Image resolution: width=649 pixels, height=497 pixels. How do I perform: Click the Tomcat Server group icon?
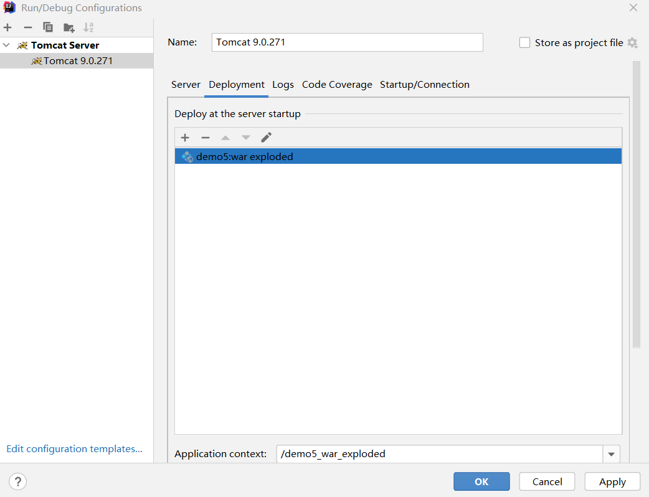22,45
